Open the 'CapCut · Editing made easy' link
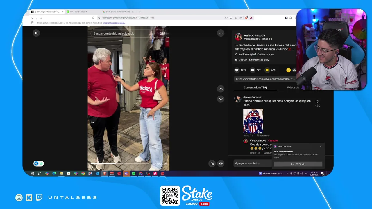 coord(254,60)
